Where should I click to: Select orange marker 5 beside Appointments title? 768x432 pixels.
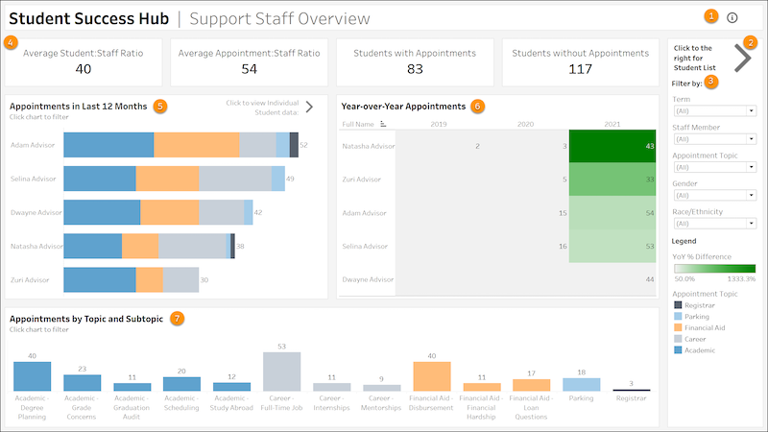(x=160, y=106)
